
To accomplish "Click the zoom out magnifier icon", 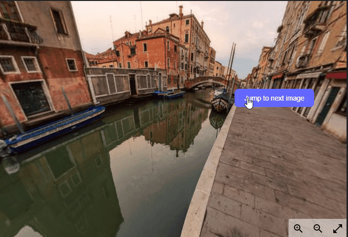I will pyautogui.click(x=318, y=228).
